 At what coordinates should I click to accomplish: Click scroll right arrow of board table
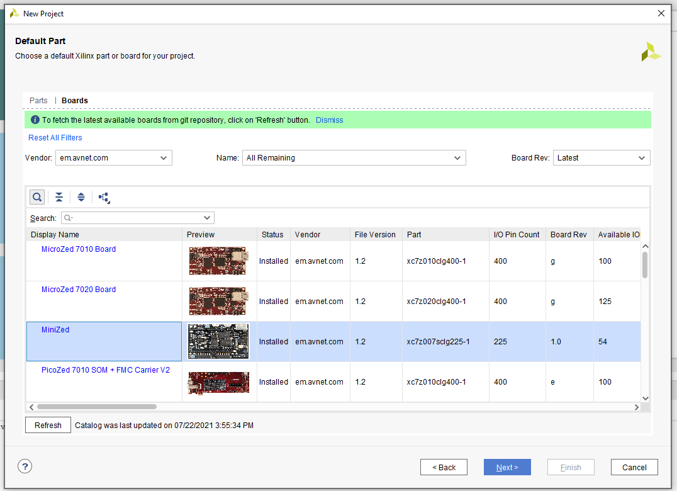point(636,407)
